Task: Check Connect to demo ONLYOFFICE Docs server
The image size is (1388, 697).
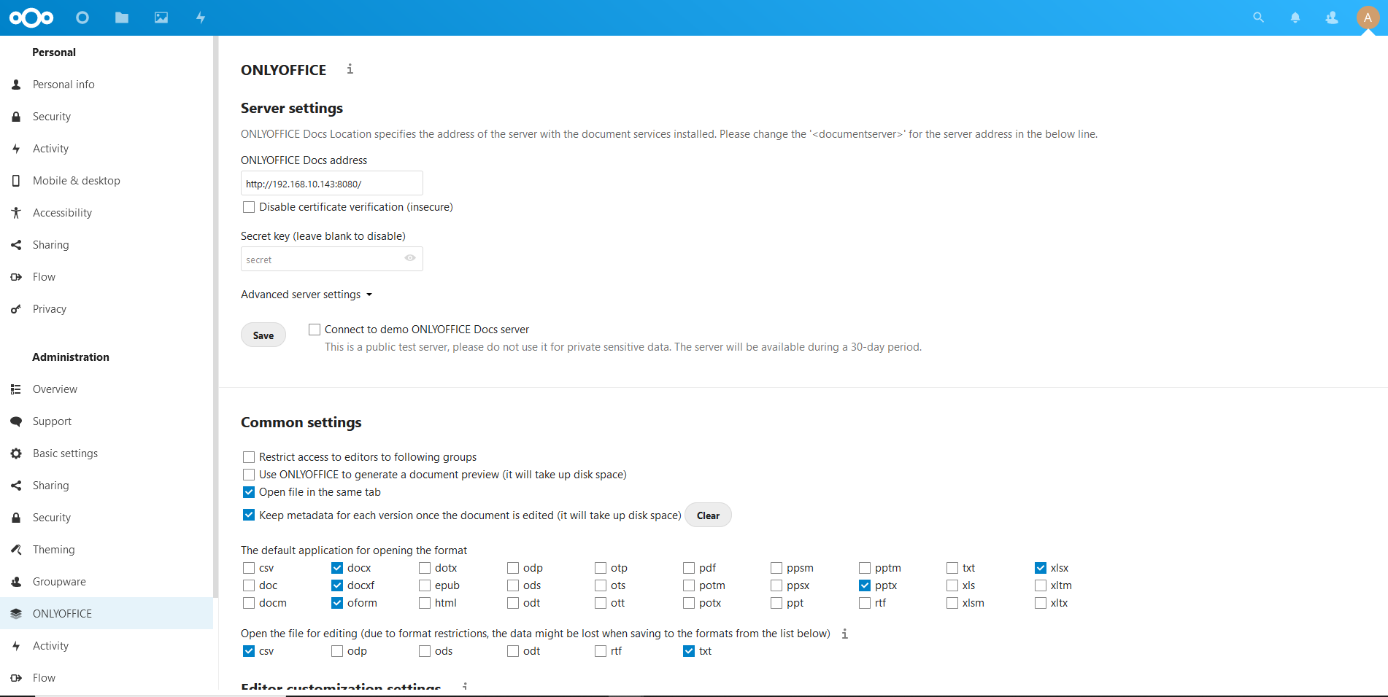Action: click(x=315, y=330)
